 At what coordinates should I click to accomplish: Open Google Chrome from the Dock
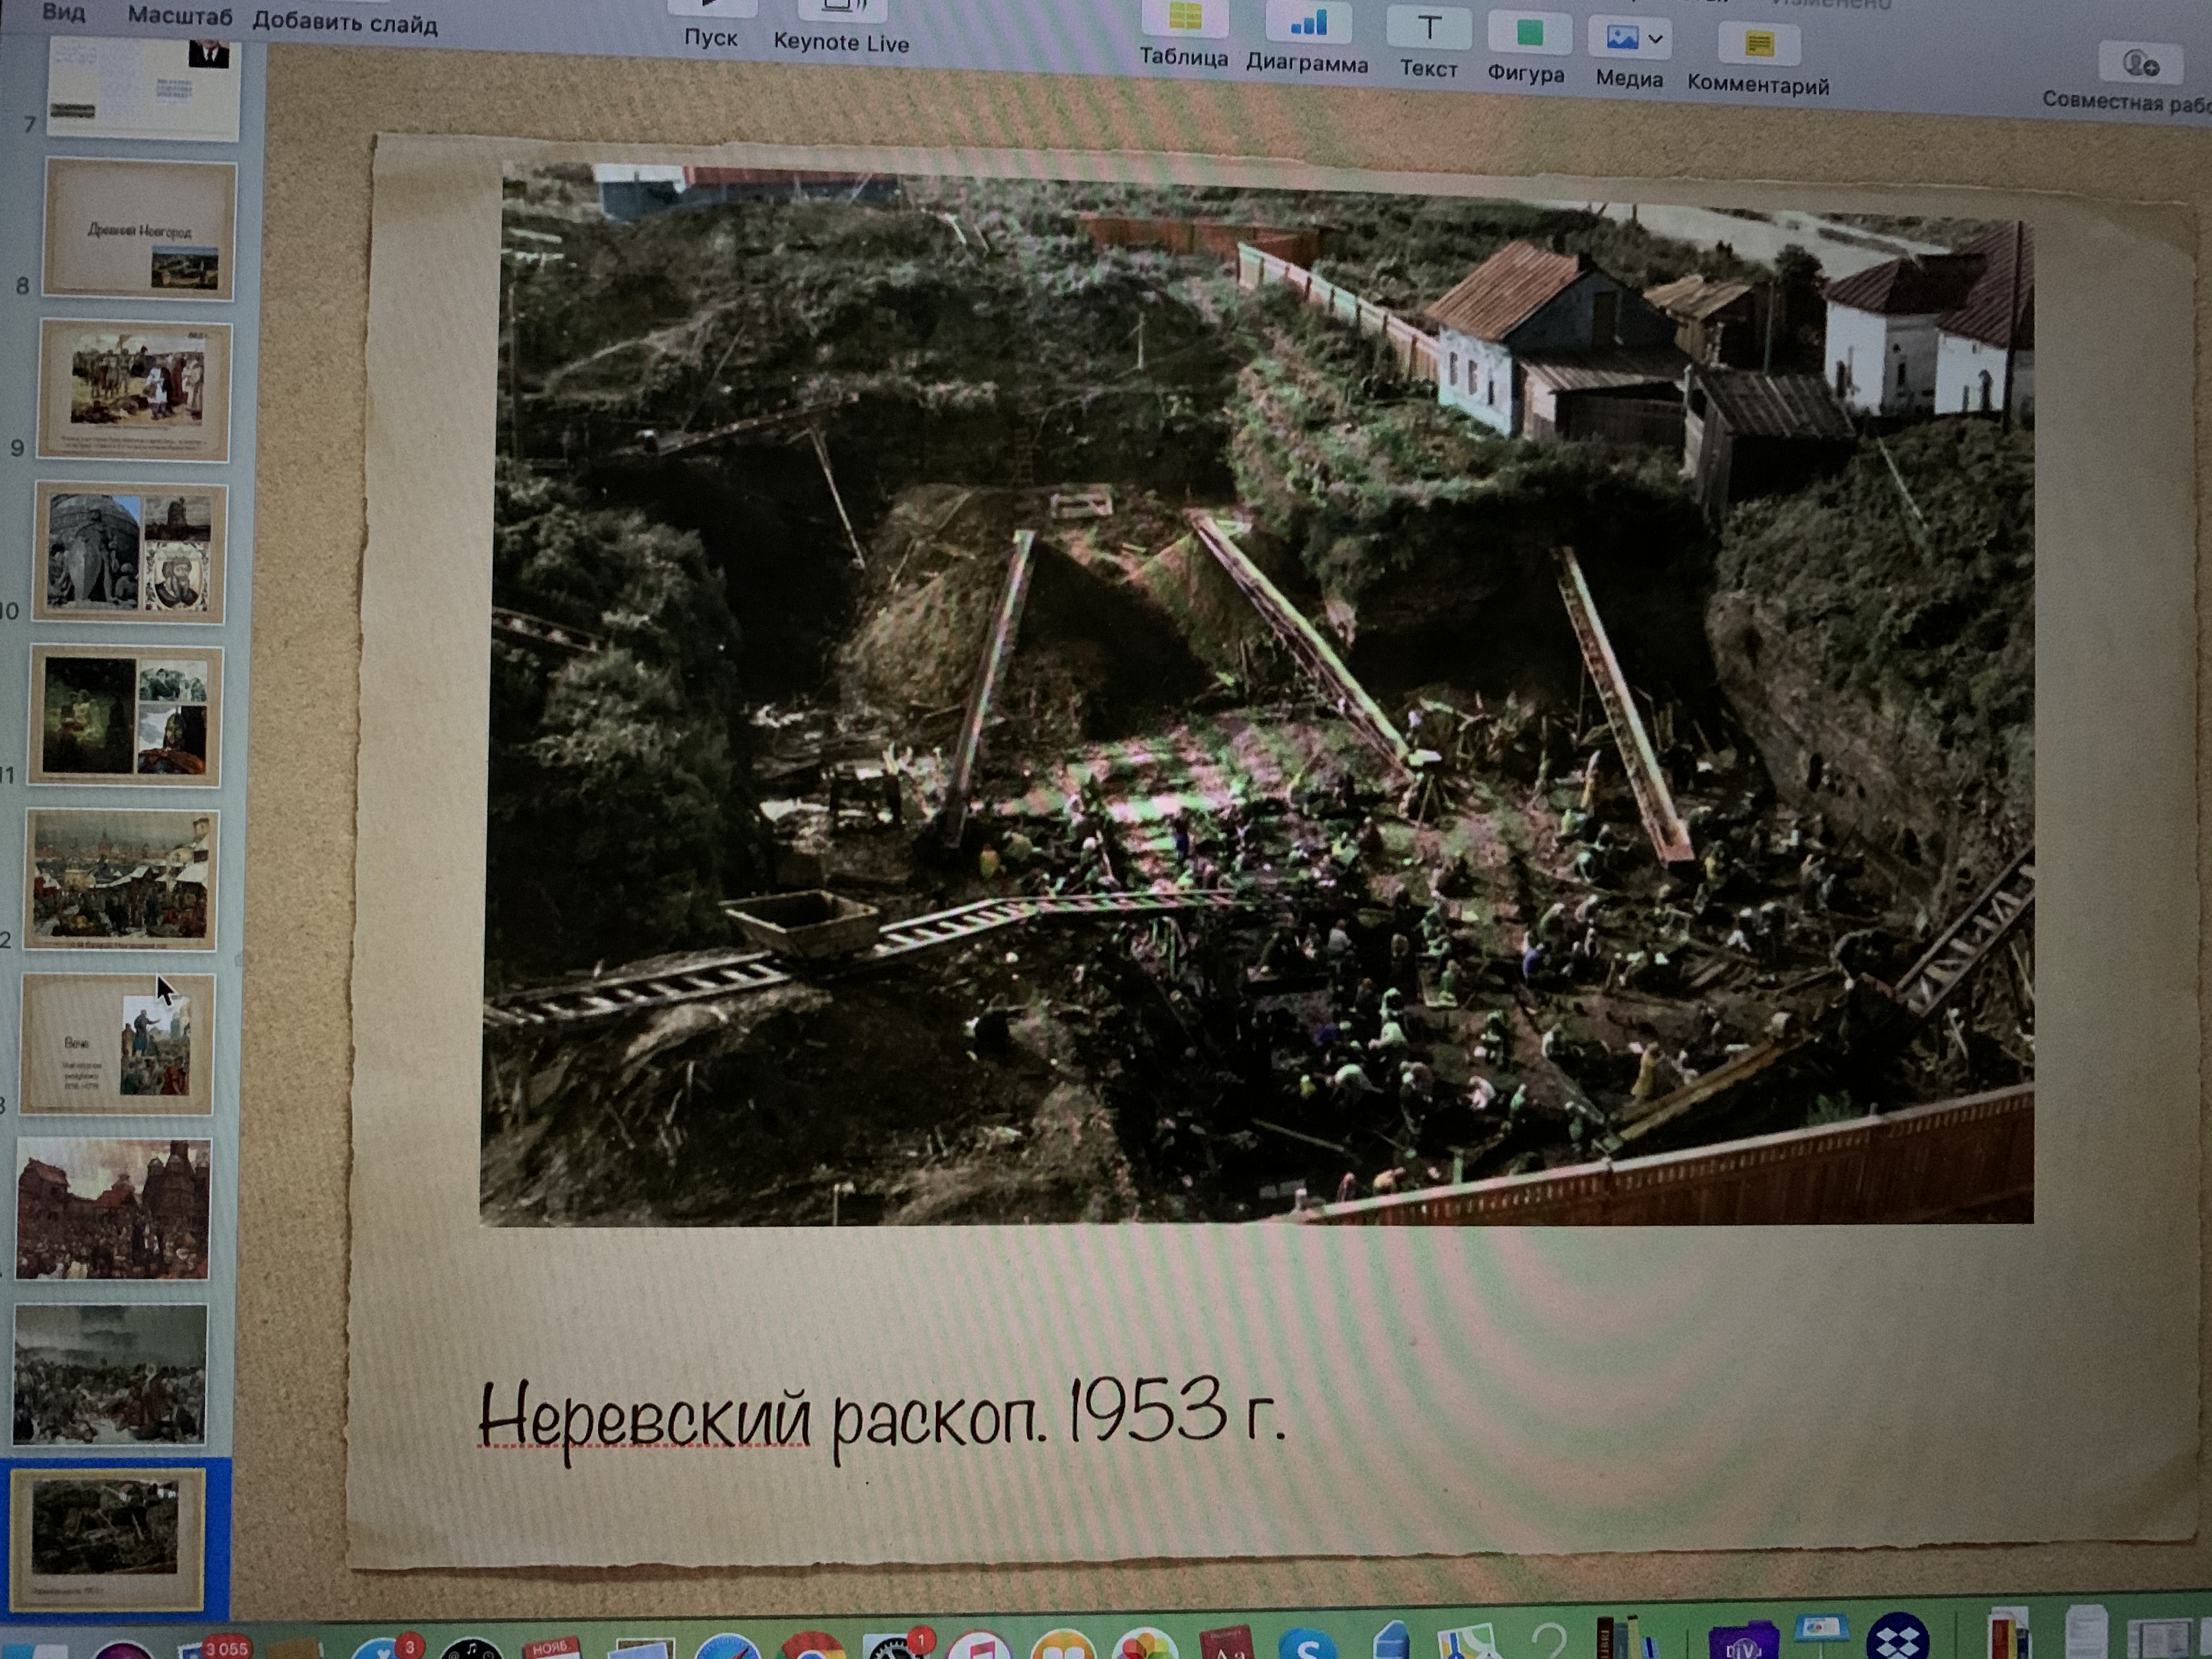click(x=812, y=1646)
